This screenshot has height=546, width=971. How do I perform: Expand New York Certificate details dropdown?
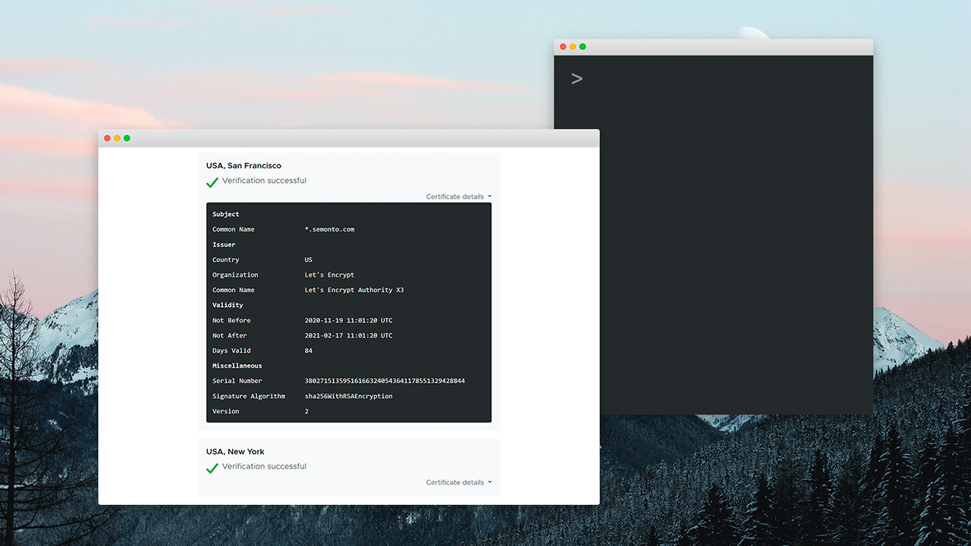(458, 482)
